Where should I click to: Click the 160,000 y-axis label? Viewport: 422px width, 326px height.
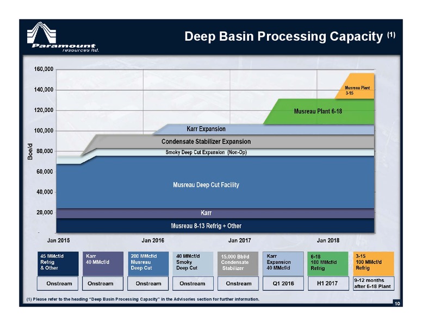(x=44, y=69)
